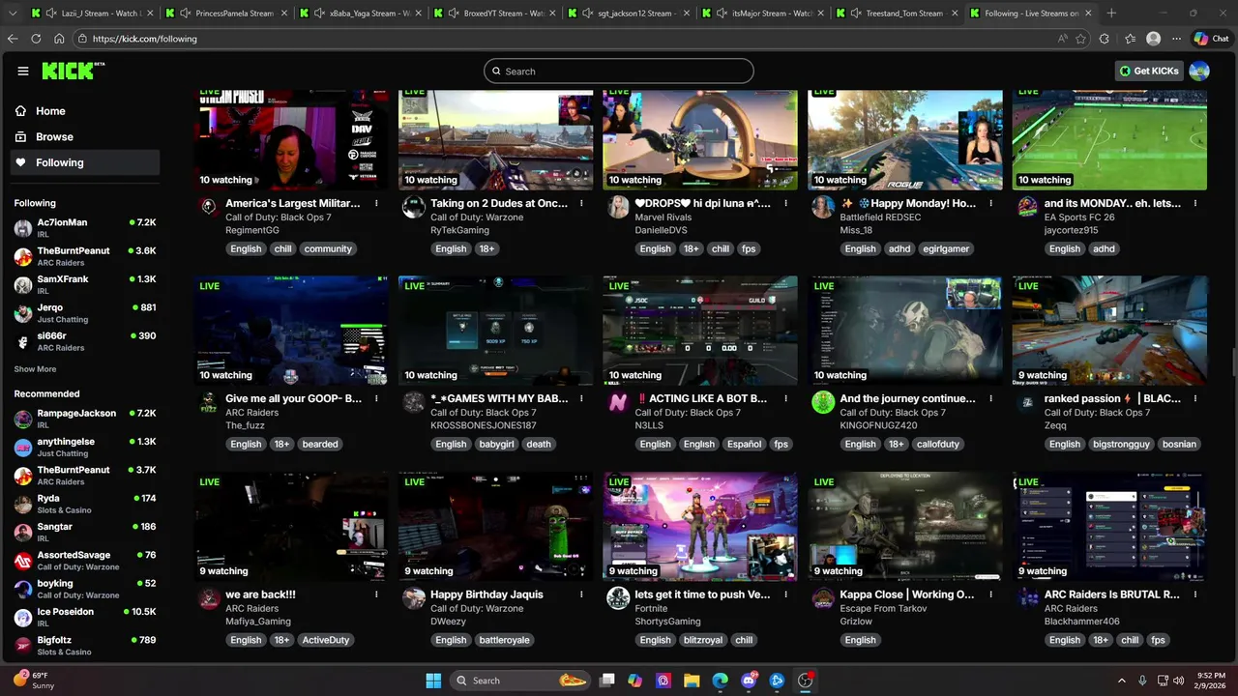Click the Get KICKs button

[x=1149, y=71]
